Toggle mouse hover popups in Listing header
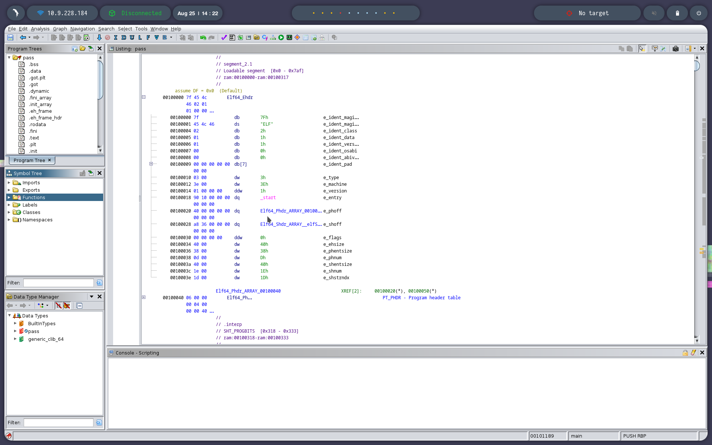This screenshot has height=445, width=712. tap(642, 49)
